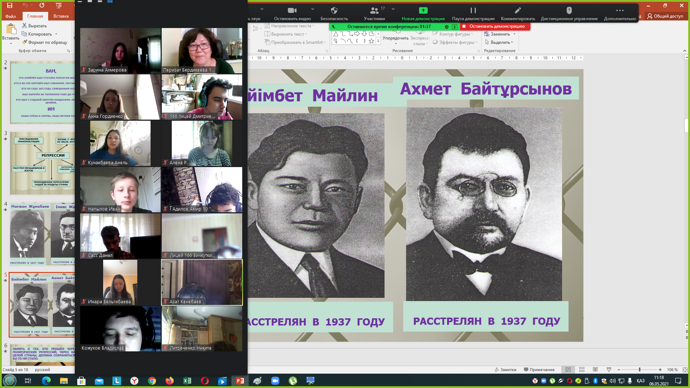Viewport: 690px width, 388px height.
Task: Expand the Select dropdown in Editing
Action: pos(512,42)
